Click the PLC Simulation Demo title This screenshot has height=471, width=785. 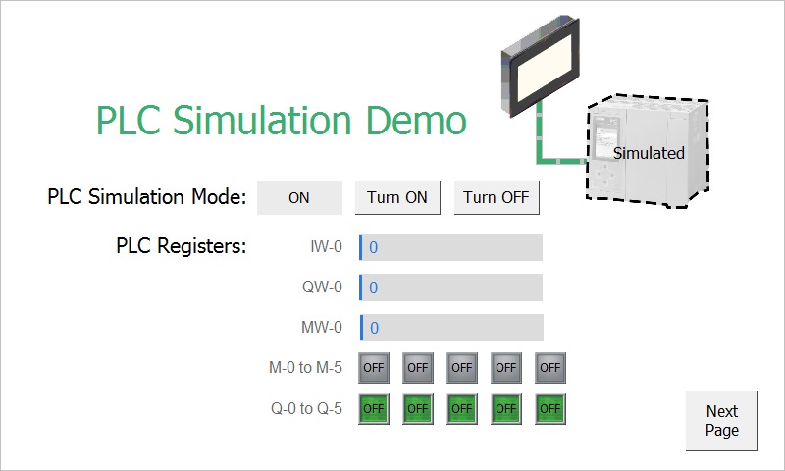pyautogui.click(x=282, y=120)
